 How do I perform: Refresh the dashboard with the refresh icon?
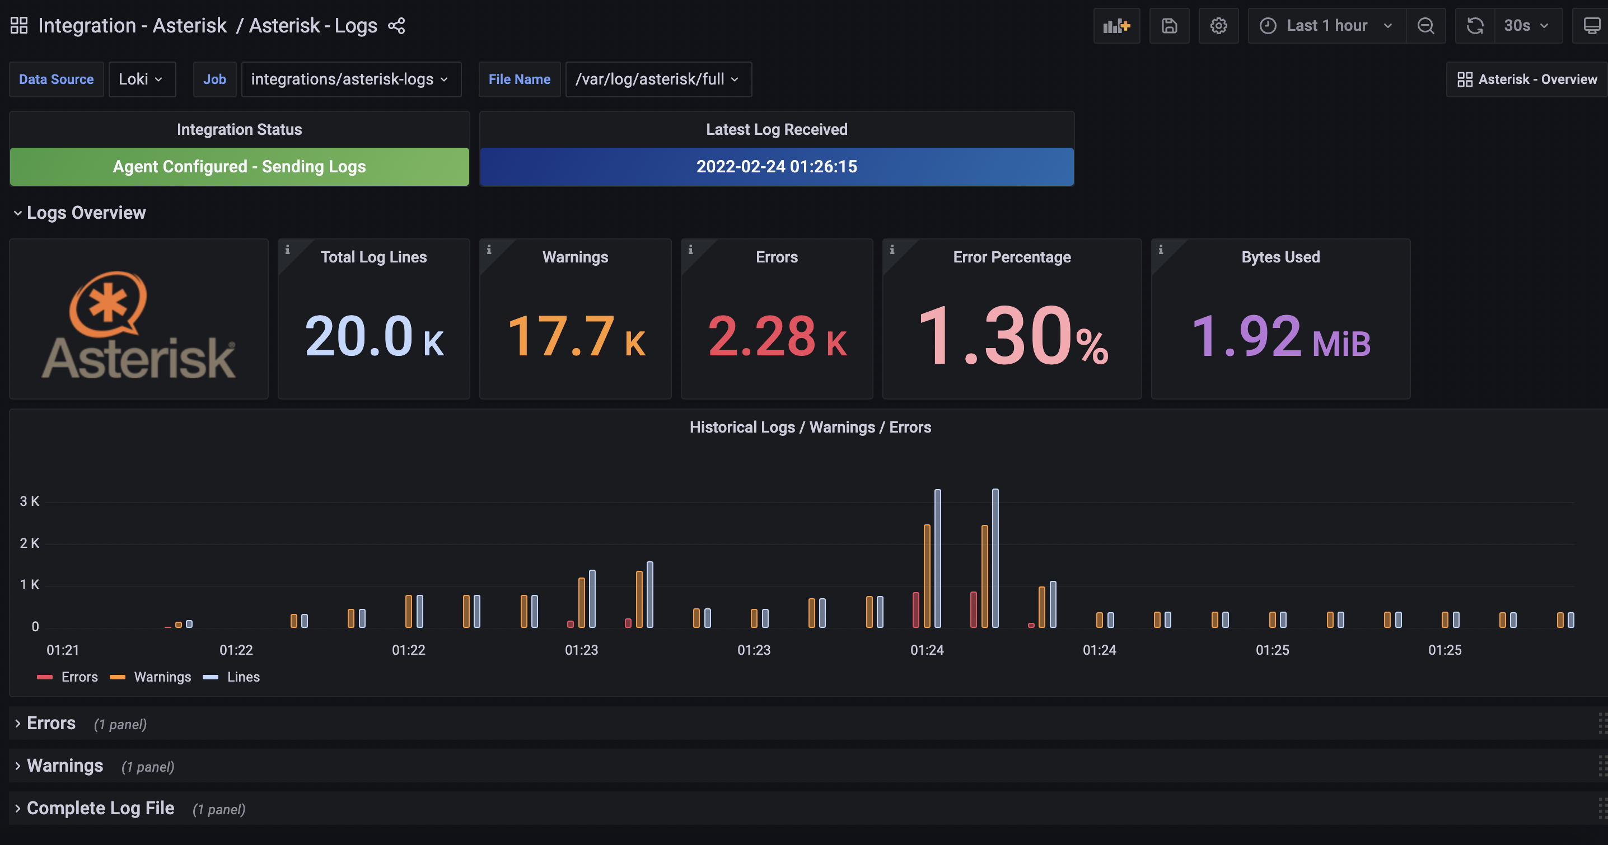[1474, 26]
